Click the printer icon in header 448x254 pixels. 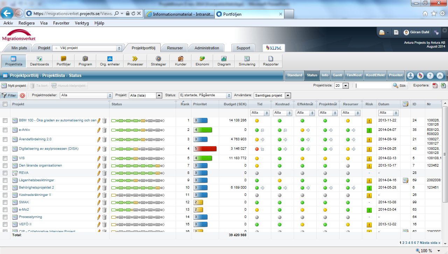tap(382, 32)
